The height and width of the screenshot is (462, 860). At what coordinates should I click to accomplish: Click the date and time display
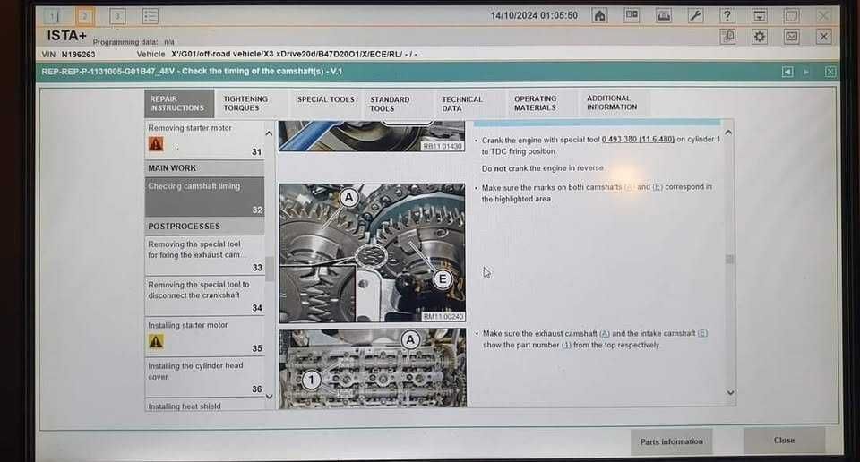[x=534, y=15]
